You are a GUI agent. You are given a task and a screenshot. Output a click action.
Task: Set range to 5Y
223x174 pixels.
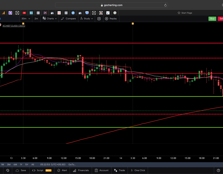pos(27,164)
